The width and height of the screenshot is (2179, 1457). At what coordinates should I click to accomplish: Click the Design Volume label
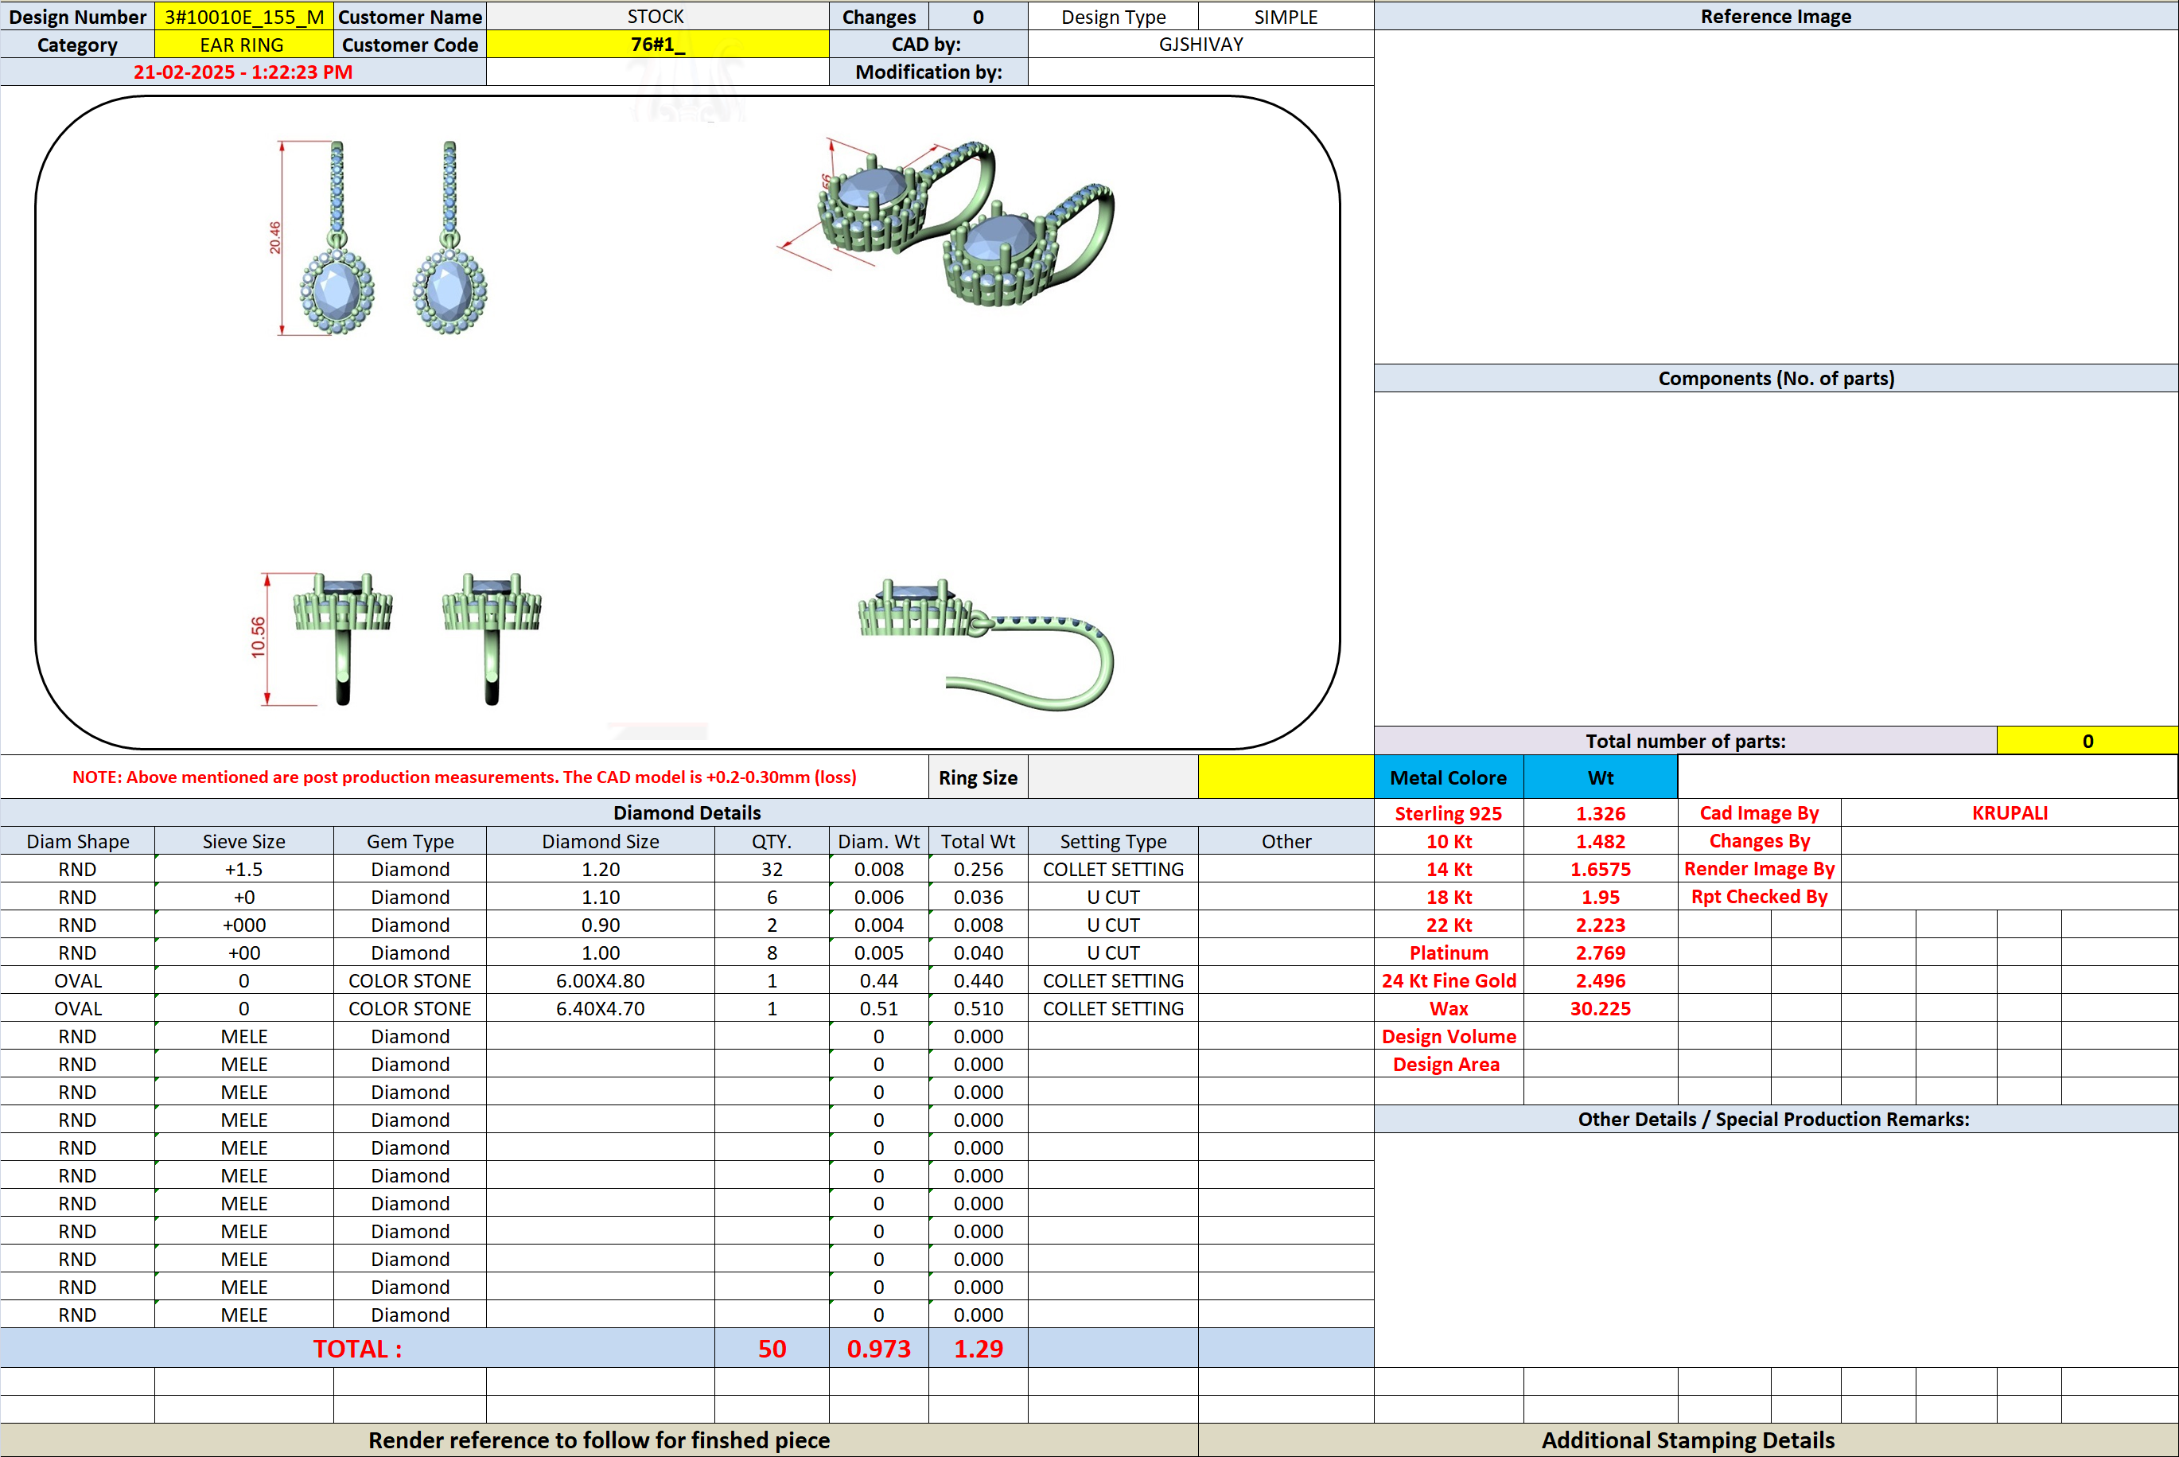pyautogui.click(x=1448, y=1036)
